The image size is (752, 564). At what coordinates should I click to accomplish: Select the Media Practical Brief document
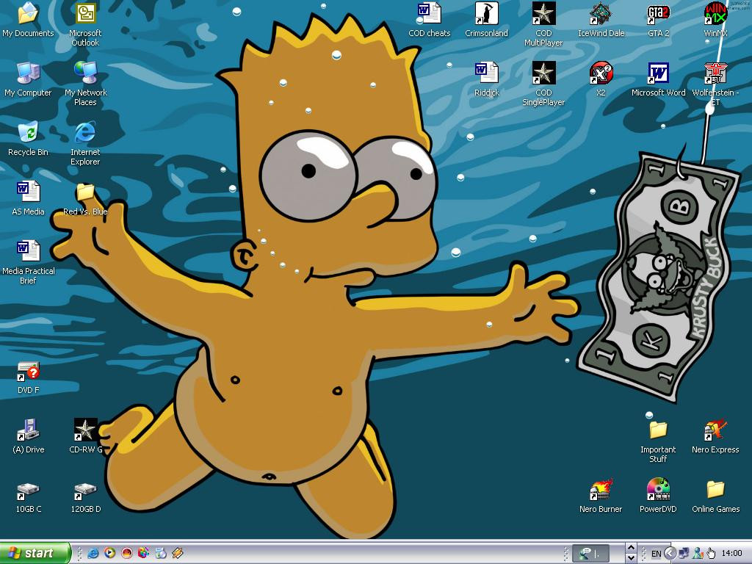point(28,262)
